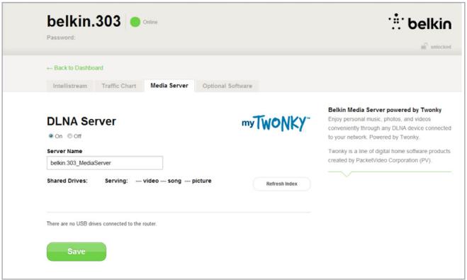Switch to Optional Software tab
This screenshot has width=467, height=280.
(227, 86)
